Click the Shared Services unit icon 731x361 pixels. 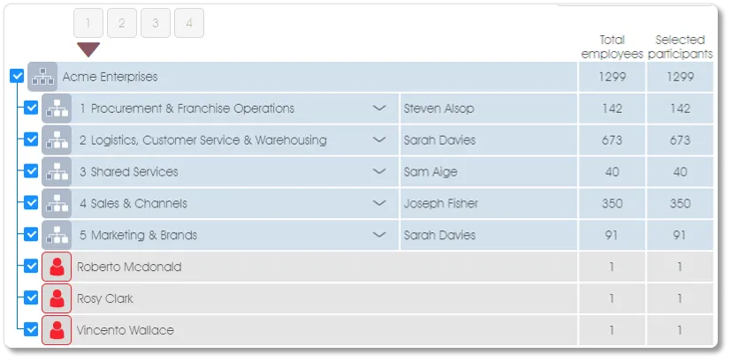[57, 172]
